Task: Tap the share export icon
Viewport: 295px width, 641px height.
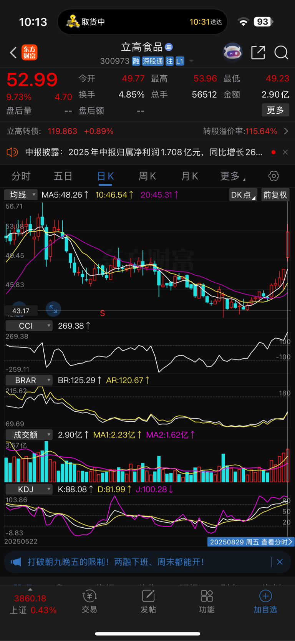Action: click(258, 52)
